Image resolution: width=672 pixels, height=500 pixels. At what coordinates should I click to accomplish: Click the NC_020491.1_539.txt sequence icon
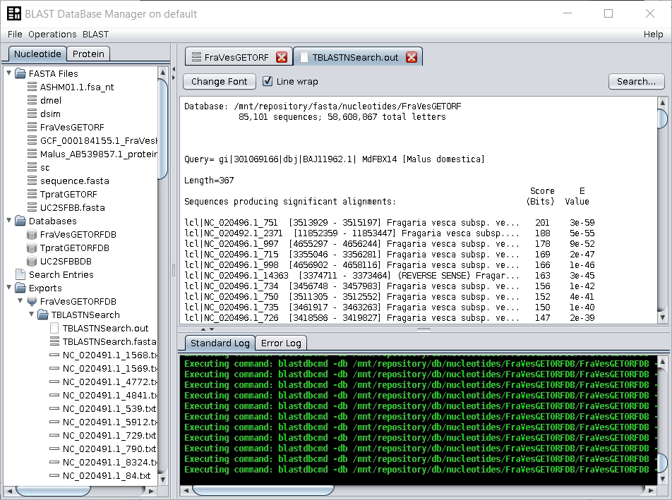pos(54,408)
